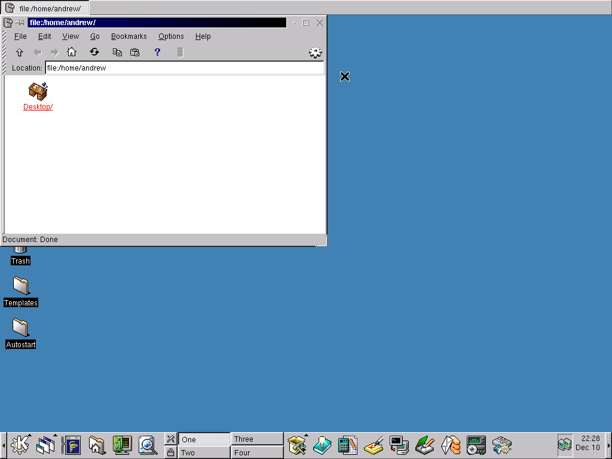The width and height of the screenshot is (612, 459).
Task: Toggle the sticky pin on window titlebar
Action: pyautogui.click(x=20, y=23)
